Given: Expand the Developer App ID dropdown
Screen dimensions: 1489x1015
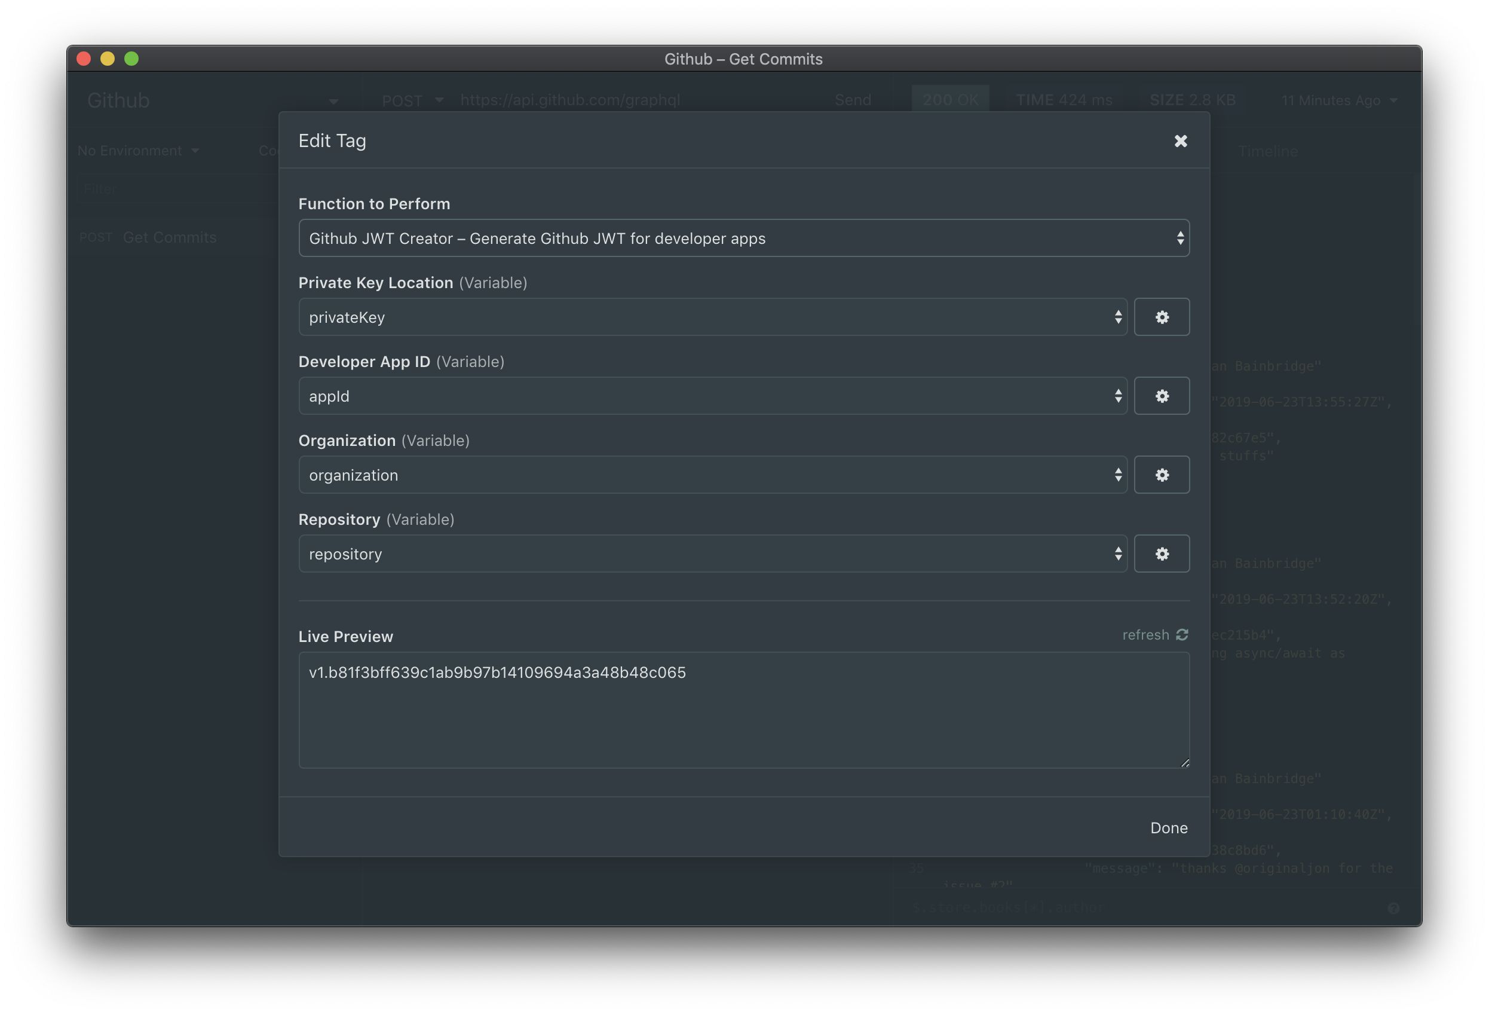Looking at the screenshot, I should tap(712, 396).
